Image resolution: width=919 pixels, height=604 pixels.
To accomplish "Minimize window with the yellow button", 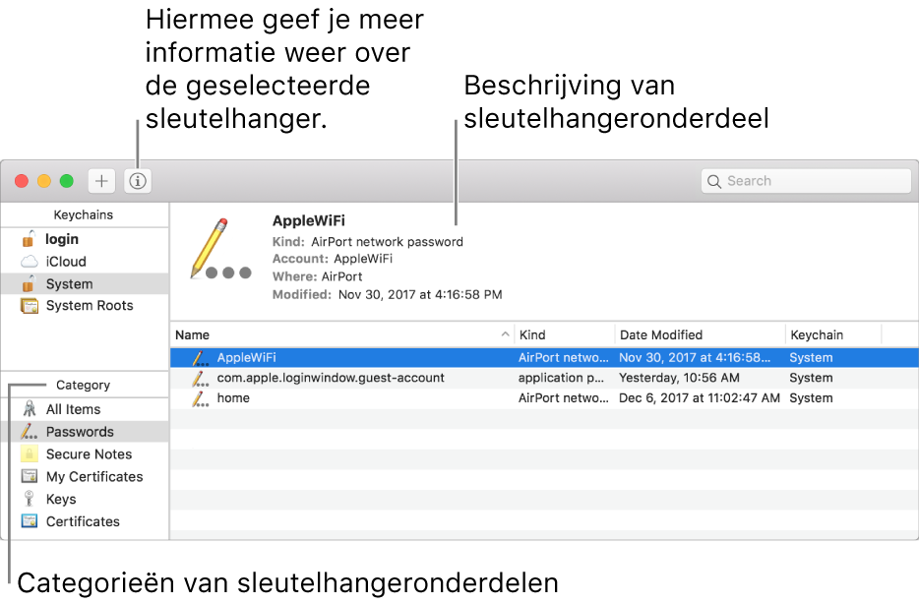I will point(44,181).
